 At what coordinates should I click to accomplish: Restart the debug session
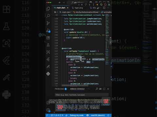101,5
